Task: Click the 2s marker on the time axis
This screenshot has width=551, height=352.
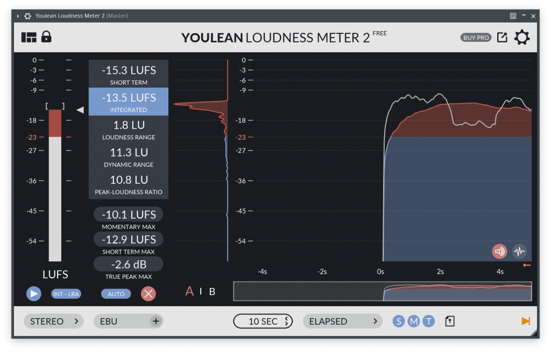Action: click(440, 271)
